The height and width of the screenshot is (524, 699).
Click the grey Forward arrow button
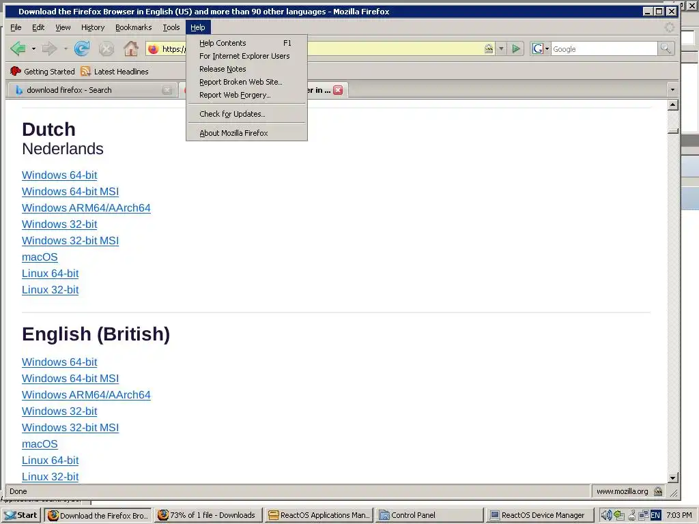(x=49, y=48)
